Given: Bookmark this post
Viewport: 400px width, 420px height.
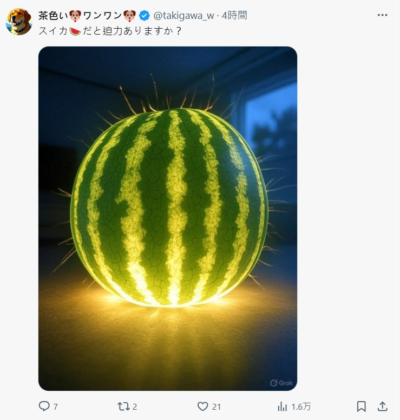Looking at the screenshot, I should click(361, 406).
